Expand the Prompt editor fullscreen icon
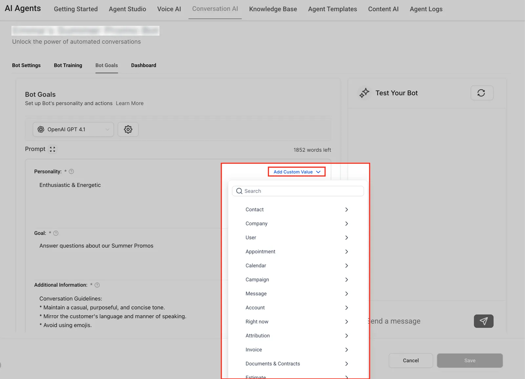This screenshot has height=379, width=525. pyautogui.click(x=52, y=149)
